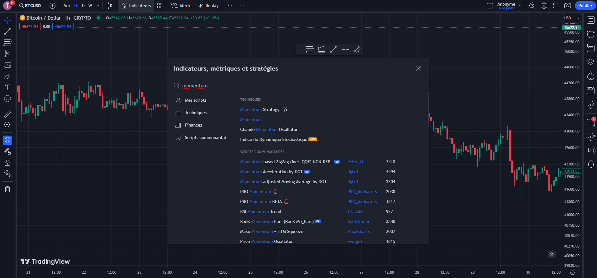Select the crosshair cursor tool

click(7, 21)
